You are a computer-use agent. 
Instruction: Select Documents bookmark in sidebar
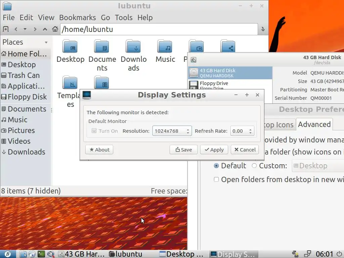click(x=25, y=109)
